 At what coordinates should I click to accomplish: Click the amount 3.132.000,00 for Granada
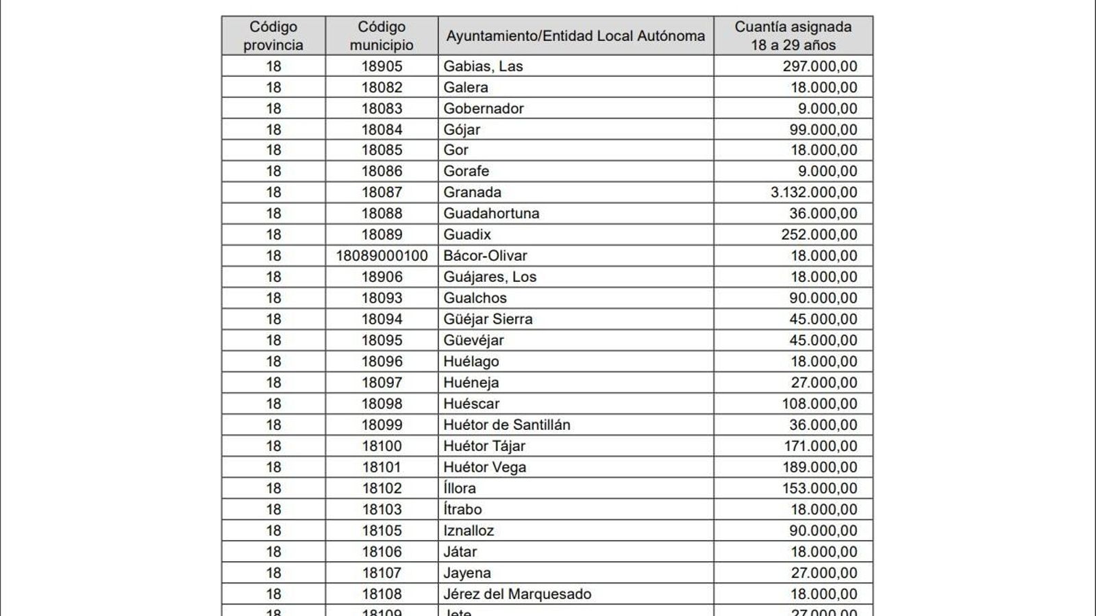(813, 192)
